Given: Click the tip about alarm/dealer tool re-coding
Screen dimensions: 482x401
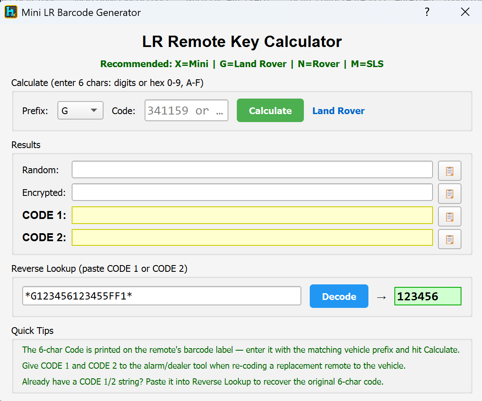Looking at the screenshot, I should [214, 366].
